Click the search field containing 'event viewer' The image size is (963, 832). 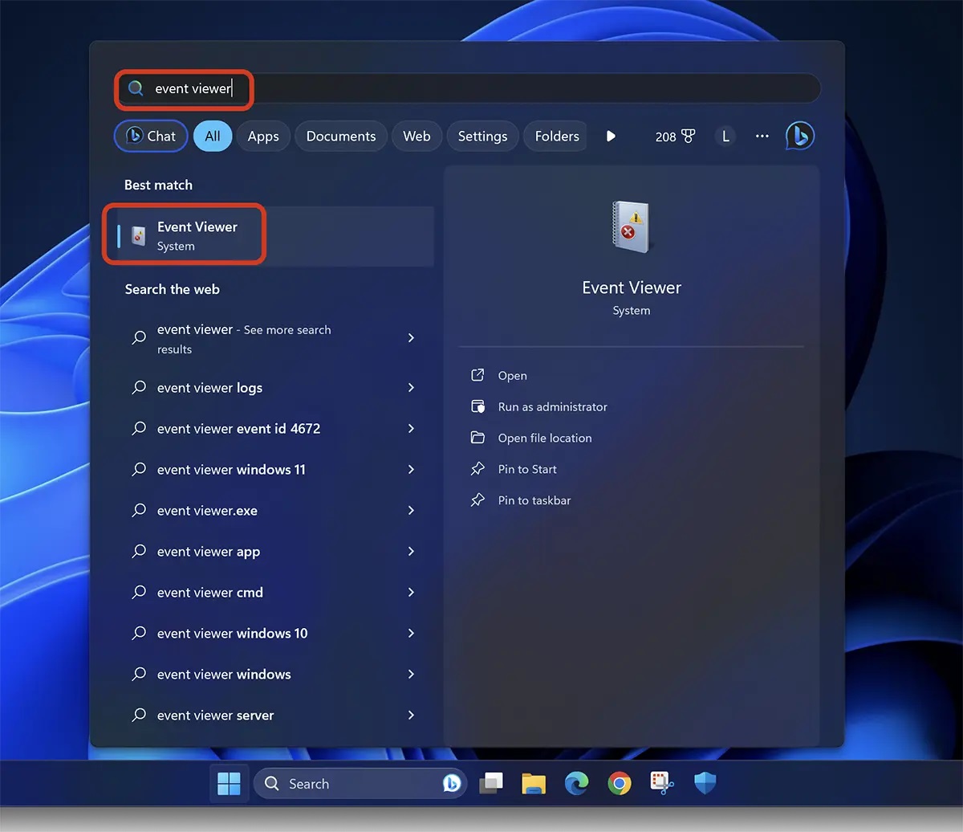point(467,88)
